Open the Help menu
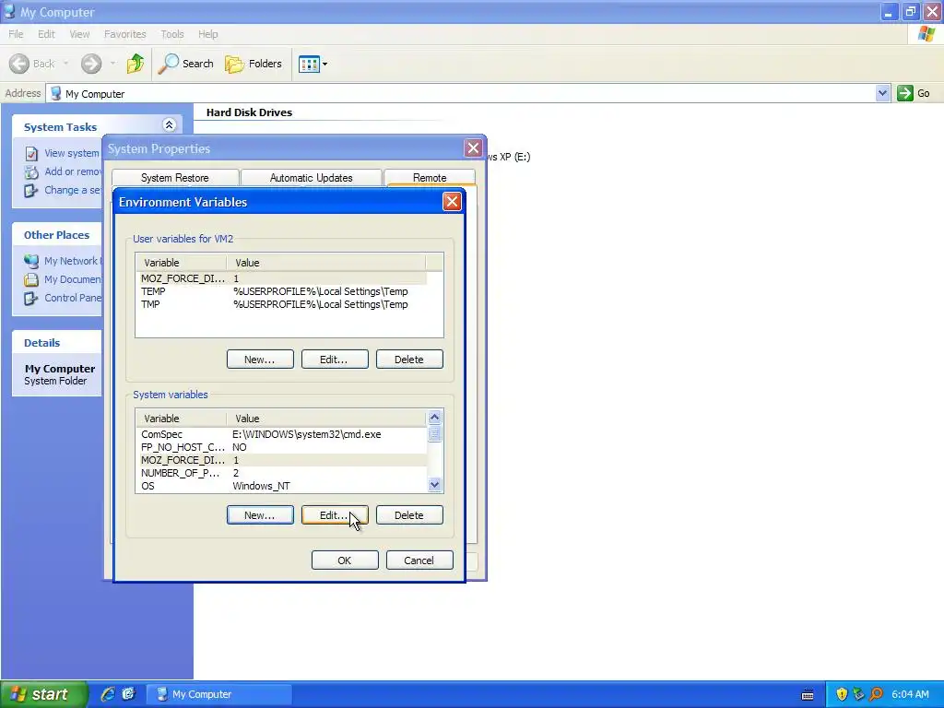The image size is (944, 708). click(x=207, y=34)
